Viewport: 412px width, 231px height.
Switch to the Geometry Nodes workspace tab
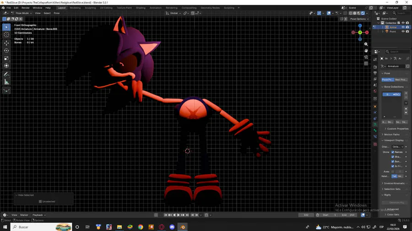click(x=210, y=8)
